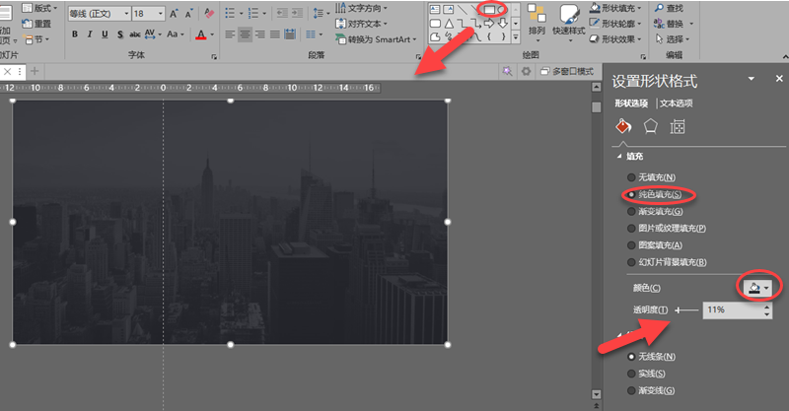Open the font color red A

point(201,34)
